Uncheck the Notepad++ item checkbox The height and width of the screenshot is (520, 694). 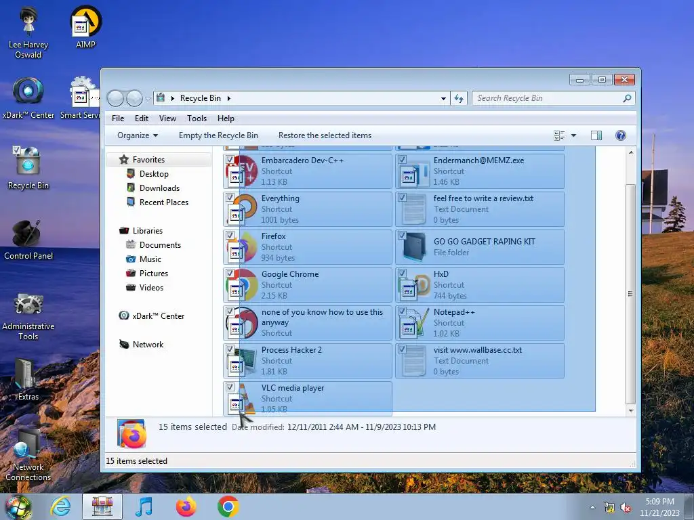402,311
